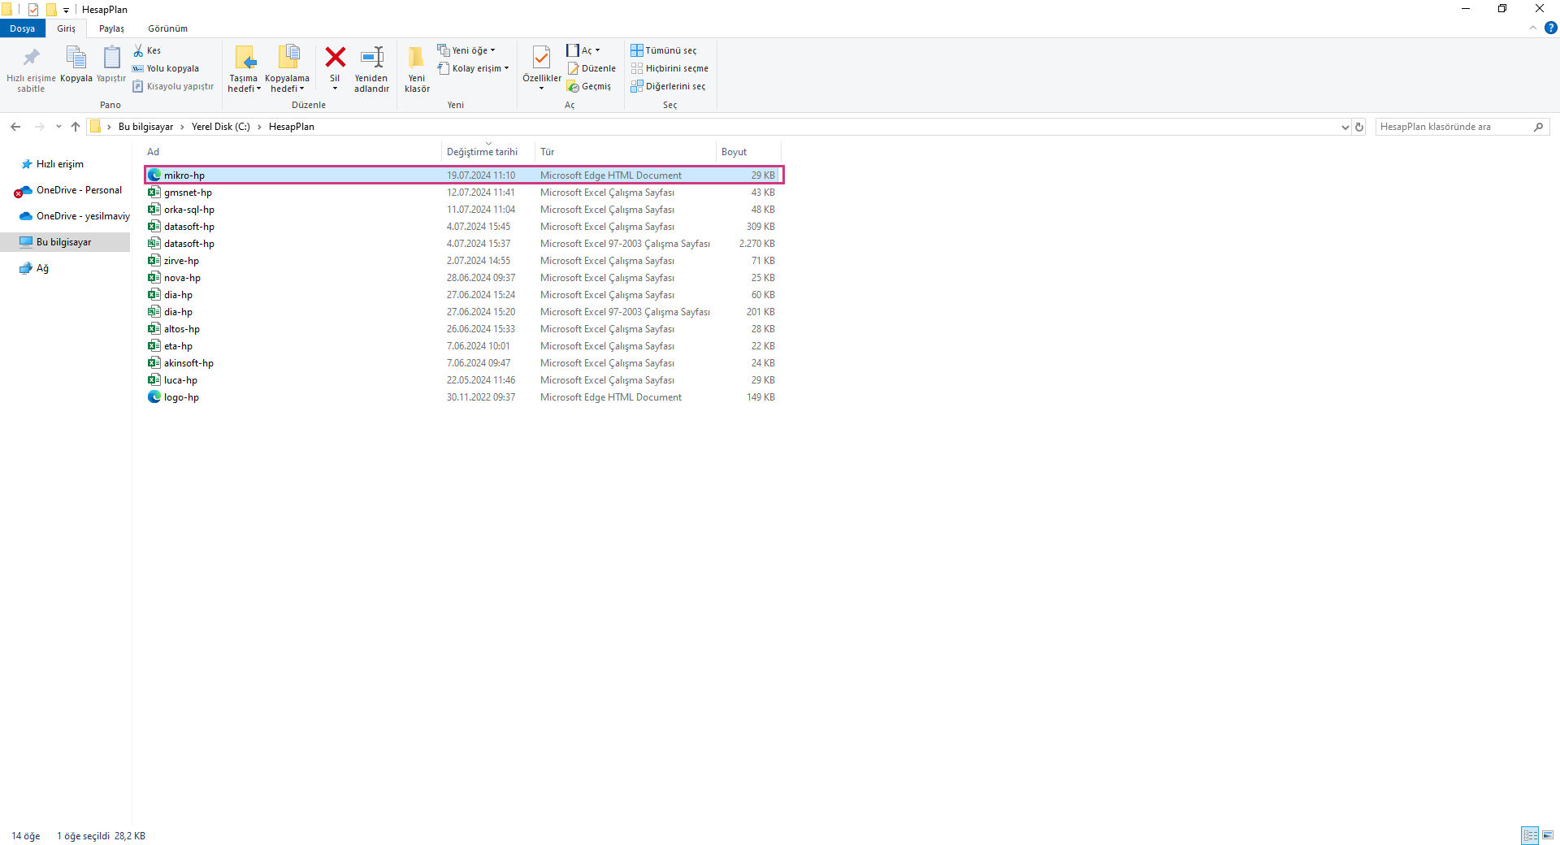Switch to details view in the status bar

coord(1530,835)
